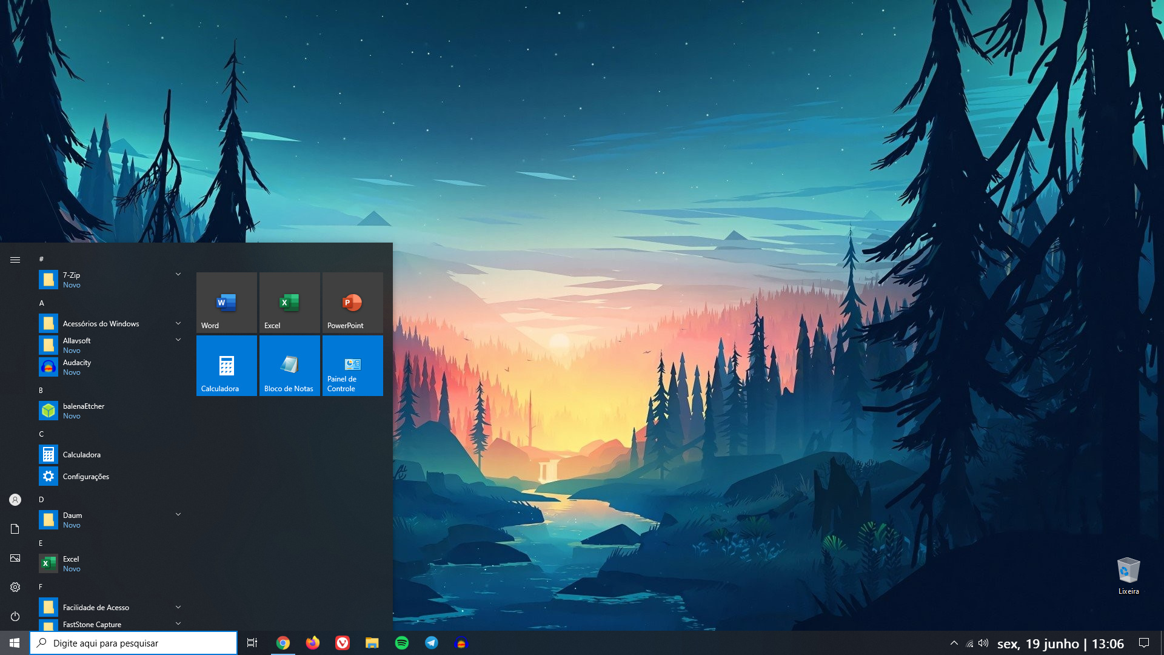Screen dimensions: 1164x655
Task: Expand Facilidade de Acesso folder
Action: coord(178,607)
